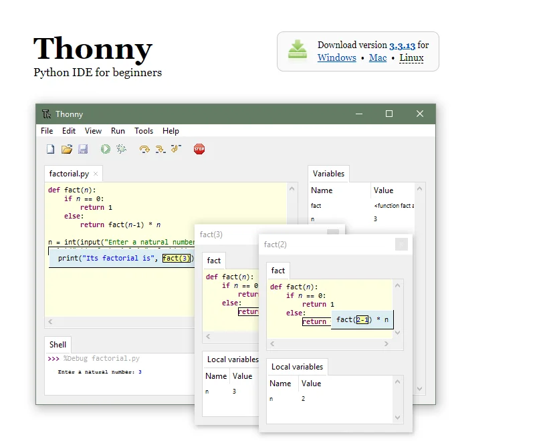Select the Variables panel tab
This screenshot has width=549, height=441.
tap(328, 174)
